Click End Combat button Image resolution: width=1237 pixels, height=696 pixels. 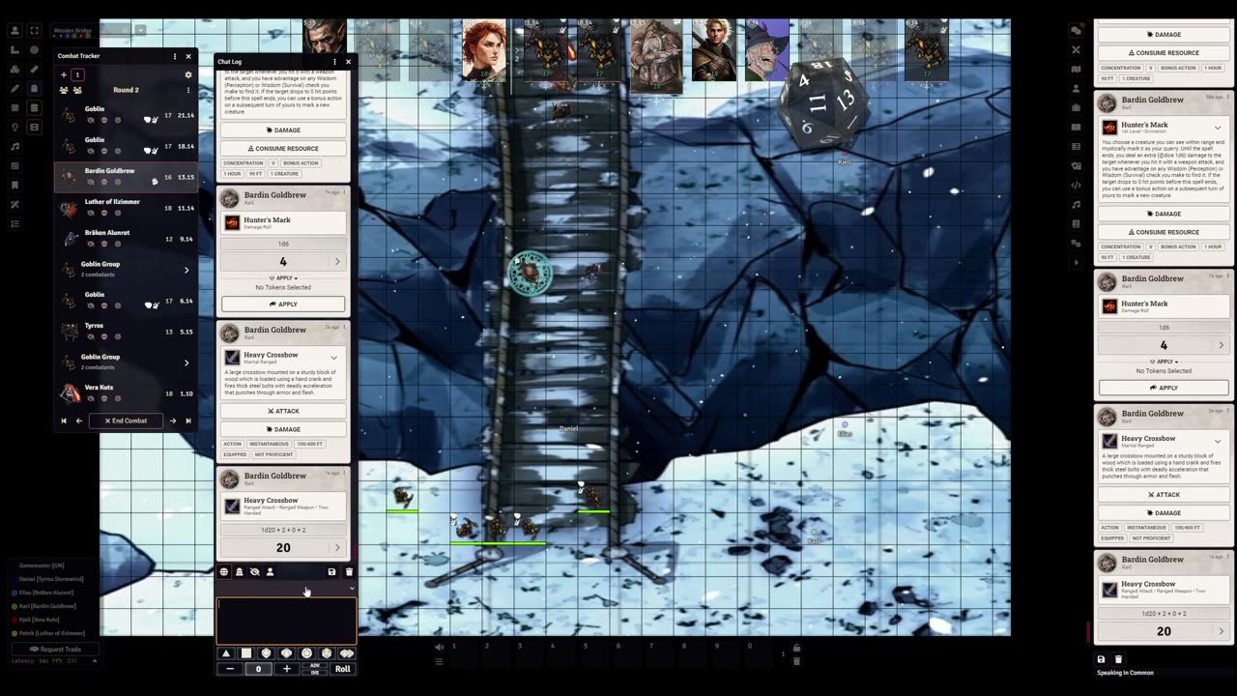click(126, 420)
